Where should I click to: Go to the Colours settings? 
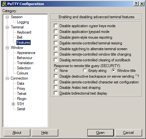[22, 73]
